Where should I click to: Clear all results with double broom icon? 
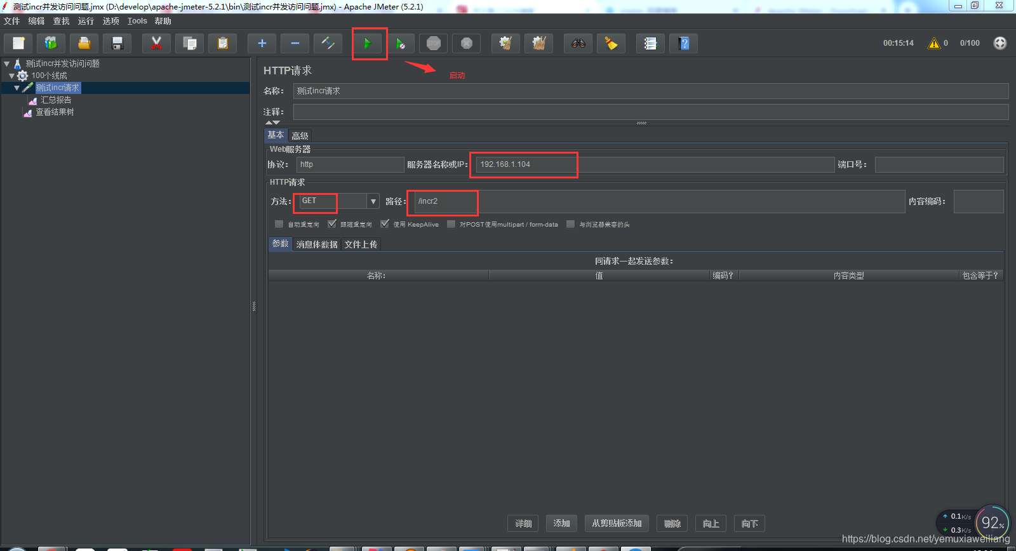click(538, 43)
